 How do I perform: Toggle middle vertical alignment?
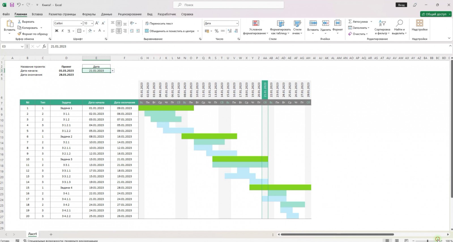click(x=119, y=23)
